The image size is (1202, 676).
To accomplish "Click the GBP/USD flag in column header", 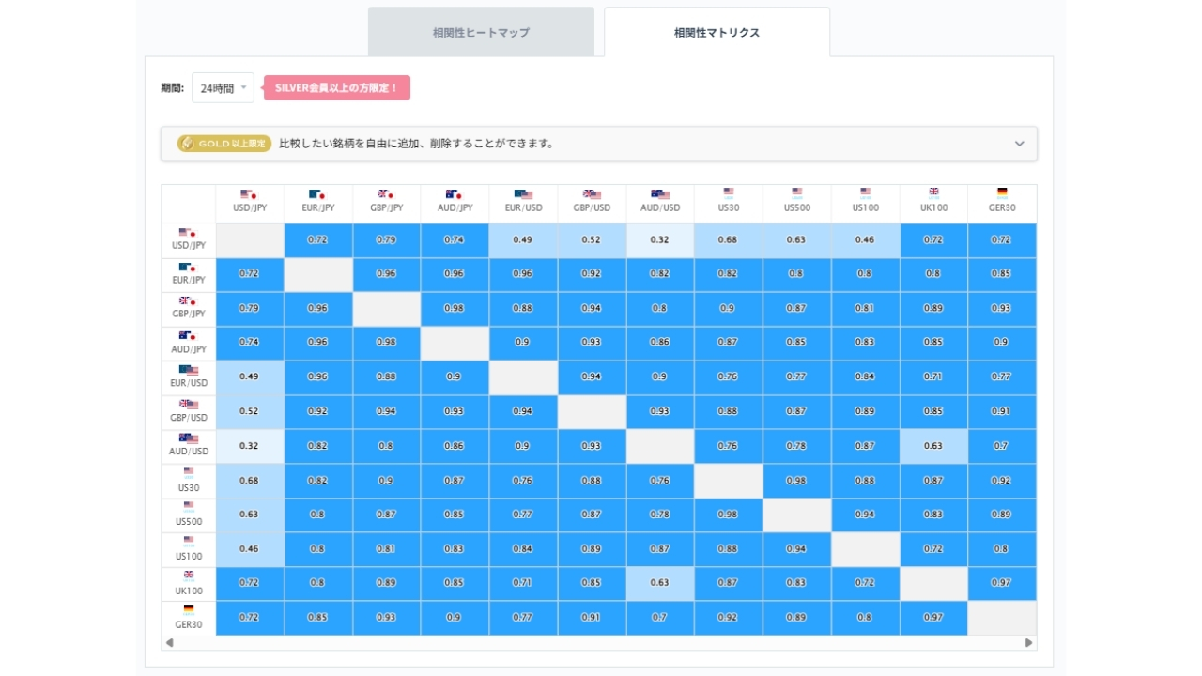I will click(592, 194).
